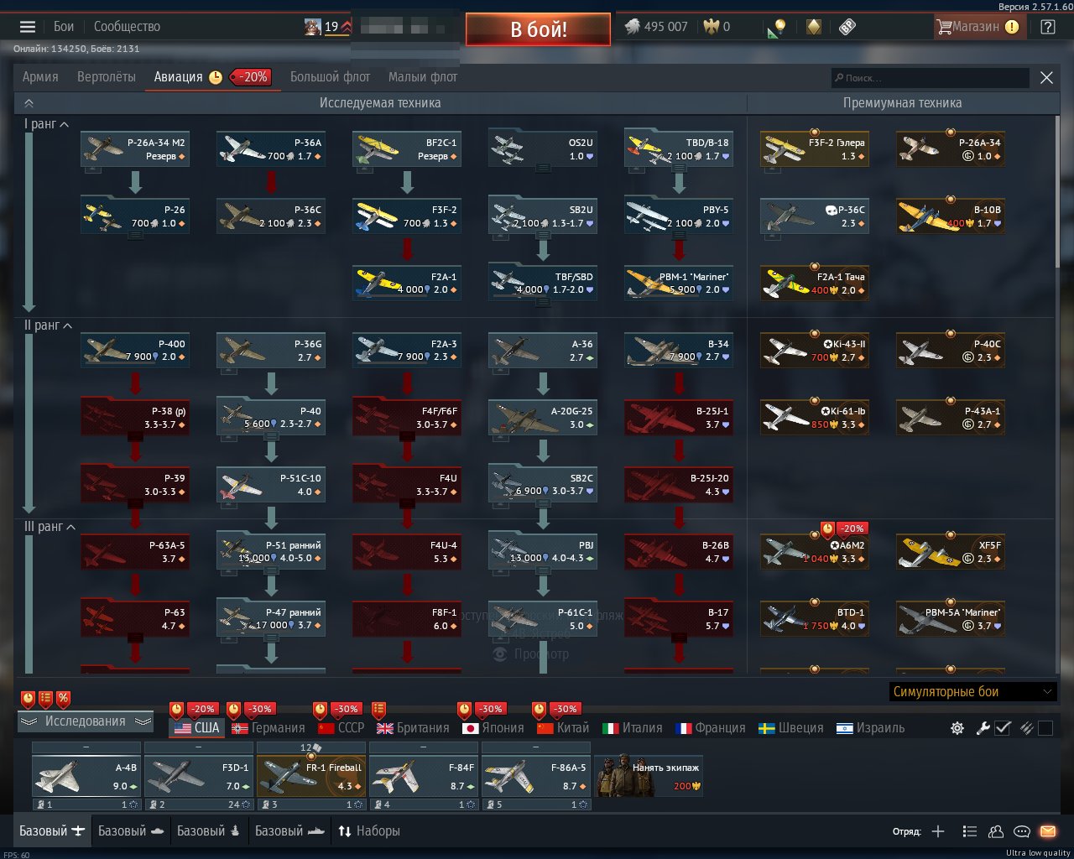Open the Симуляторные бои mode dropdown

(x=972, y=692)
